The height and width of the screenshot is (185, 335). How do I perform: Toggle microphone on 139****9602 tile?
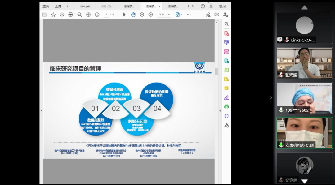pos(281,110)
